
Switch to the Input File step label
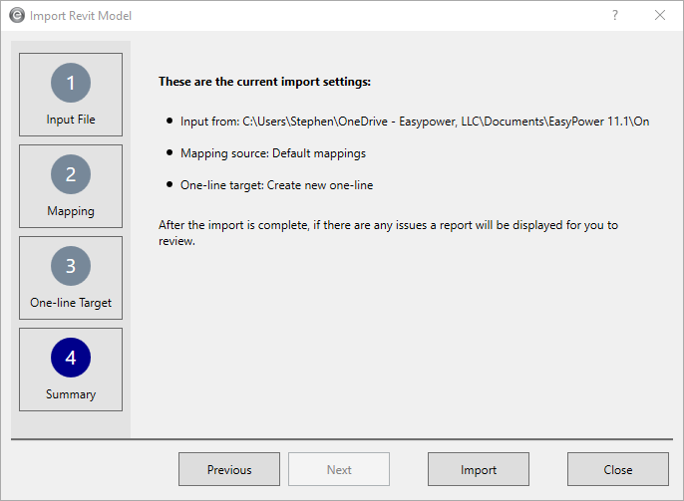(71, 120)
